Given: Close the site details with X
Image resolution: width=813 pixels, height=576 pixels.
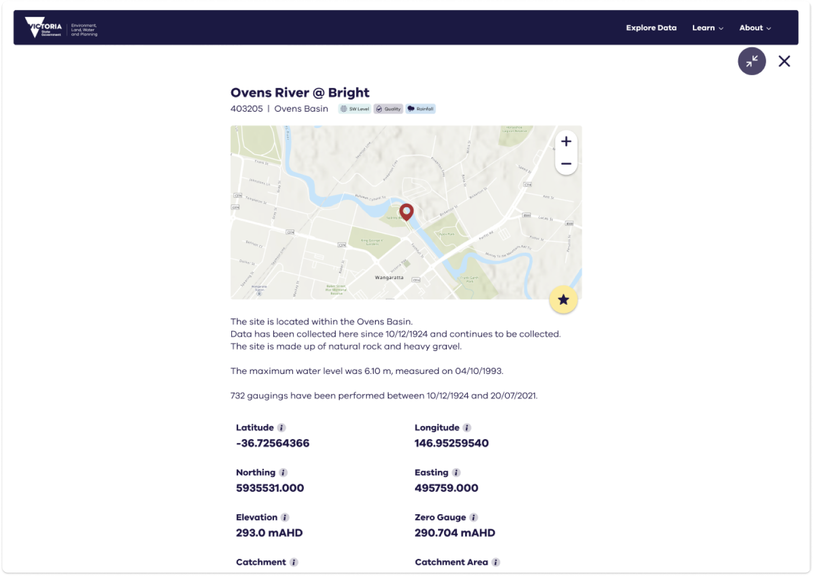Looking at the screenshot, I should [784, 61].
